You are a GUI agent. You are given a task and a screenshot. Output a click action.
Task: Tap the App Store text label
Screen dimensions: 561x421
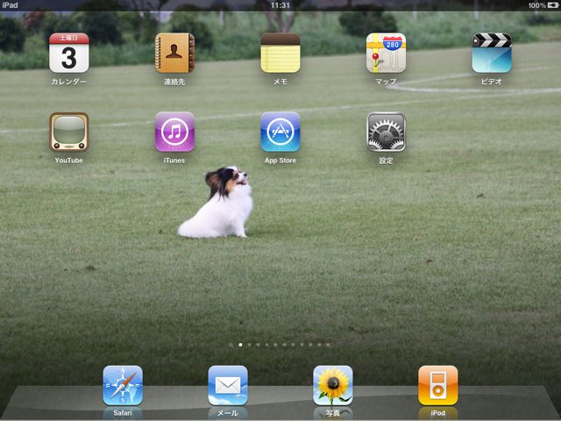coord(280,161)
